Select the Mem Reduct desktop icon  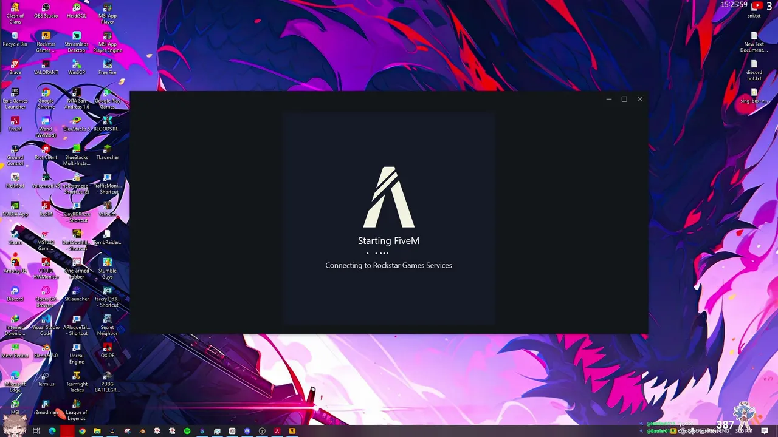tap(15, 350)
